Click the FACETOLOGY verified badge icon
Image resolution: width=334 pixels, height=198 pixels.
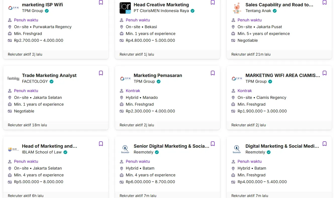tap(52, 82)
